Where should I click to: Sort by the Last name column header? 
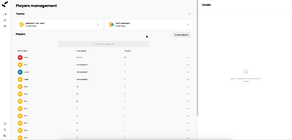(81, 51)
